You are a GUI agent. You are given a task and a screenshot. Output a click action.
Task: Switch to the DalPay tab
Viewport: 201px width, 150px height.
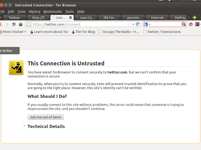pos(178,18)
